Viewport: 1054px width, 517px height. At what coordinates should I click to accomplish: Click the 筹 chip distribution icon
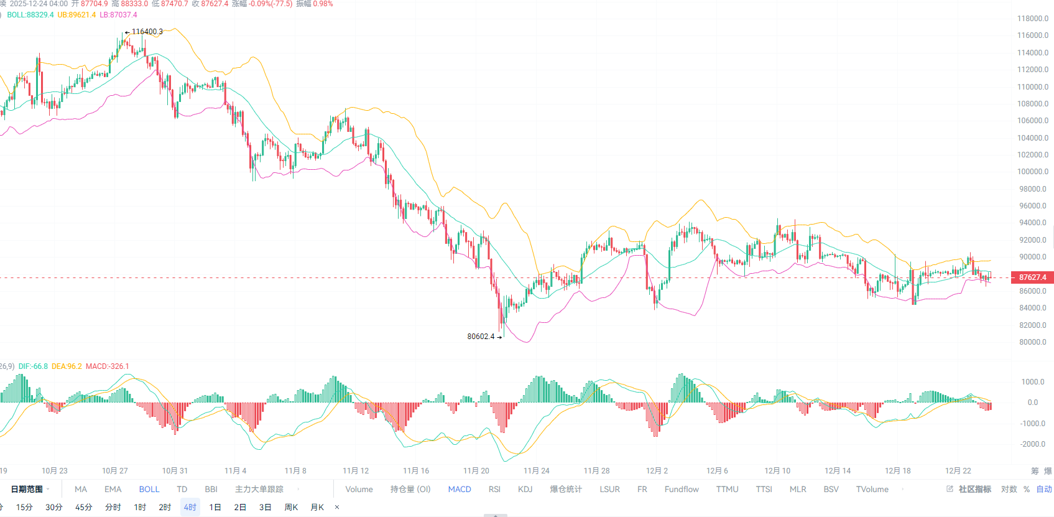tap(1035, 471)
